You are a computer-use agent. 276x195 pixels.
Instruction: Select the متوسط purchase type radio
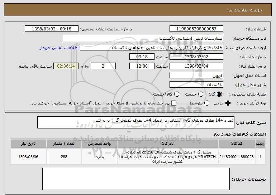(207, 103)
